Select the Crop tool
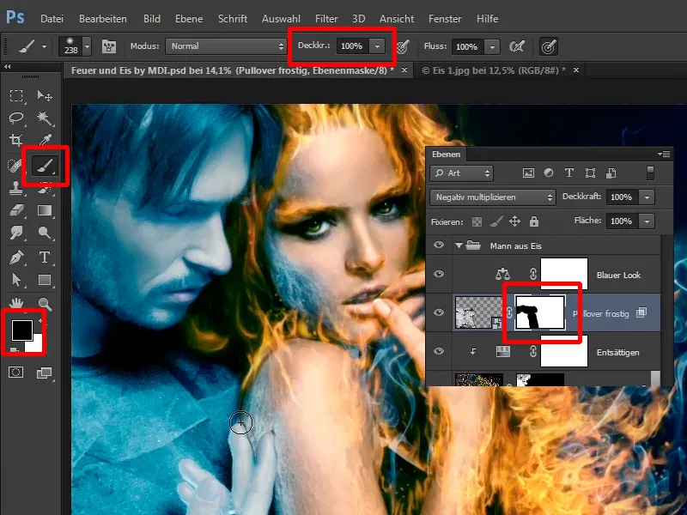The height and width of the screenshot is (515, 687). tap(16, 140)
